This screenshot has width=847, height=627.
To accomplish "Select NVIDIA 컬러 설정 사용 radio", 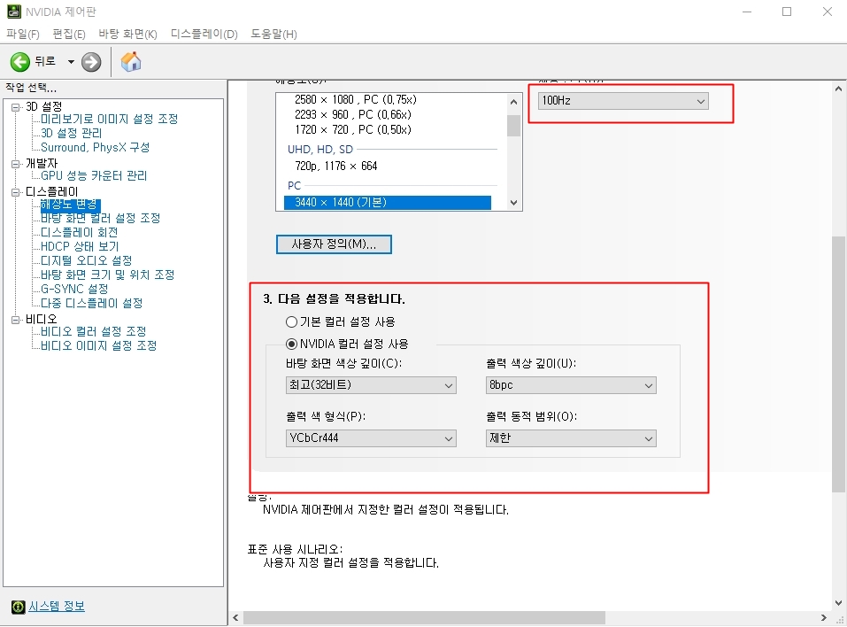I will point(291,344).
